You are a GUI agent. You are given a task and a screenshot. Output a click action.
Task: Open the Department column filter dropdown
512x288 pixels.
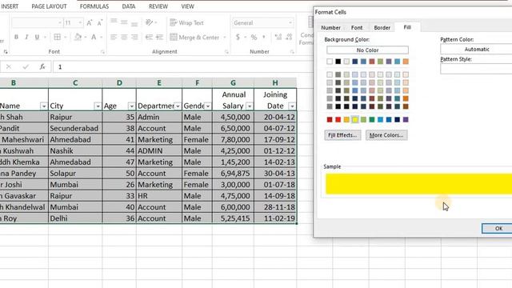[x=178, y=106]
